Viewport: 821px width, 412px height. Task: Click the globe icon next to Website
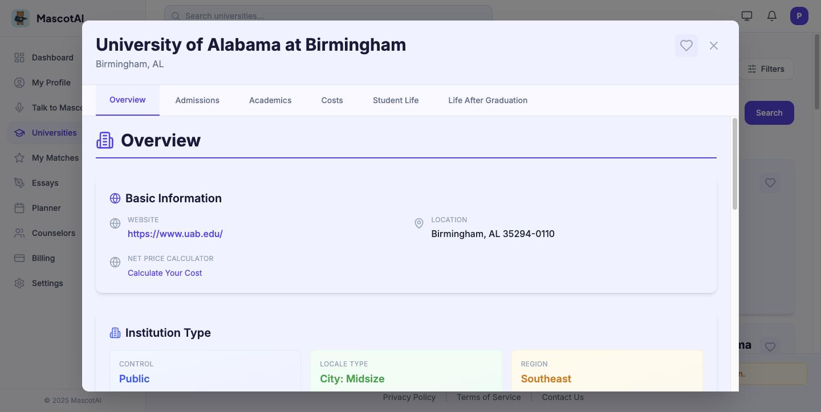tap(115, 223)
